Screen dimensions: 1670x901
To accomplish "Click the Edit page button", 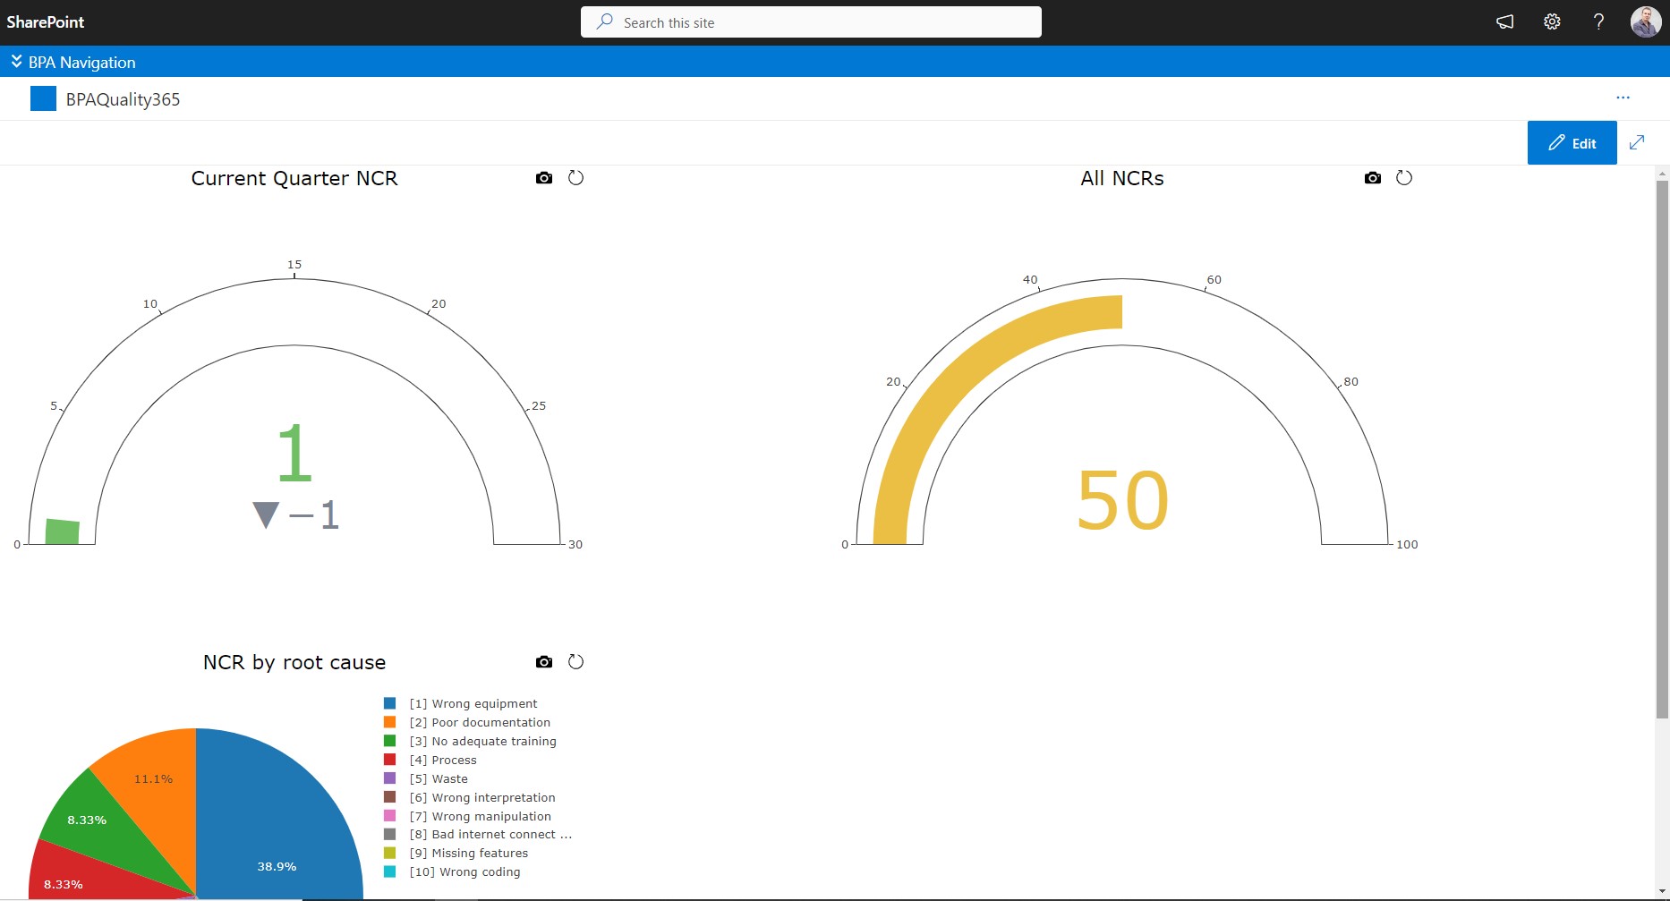I will click(x=1572, y=143).
